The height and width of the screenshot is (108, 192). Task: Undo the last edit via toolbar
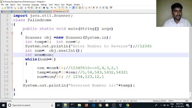point(36,7)
